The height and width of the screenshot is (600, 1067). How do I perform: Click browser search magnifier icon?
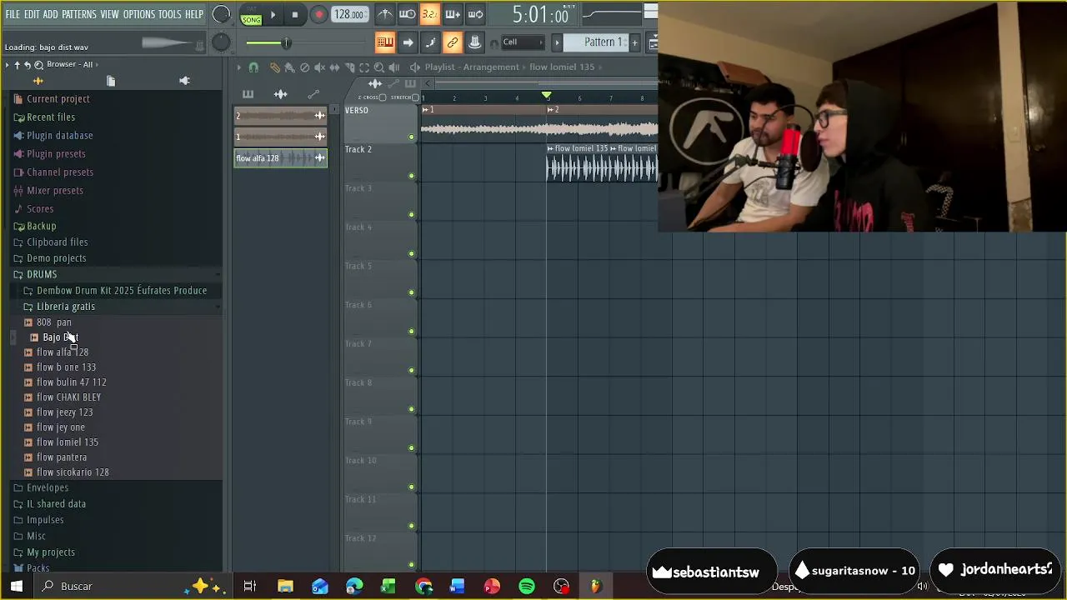[38, 64]
